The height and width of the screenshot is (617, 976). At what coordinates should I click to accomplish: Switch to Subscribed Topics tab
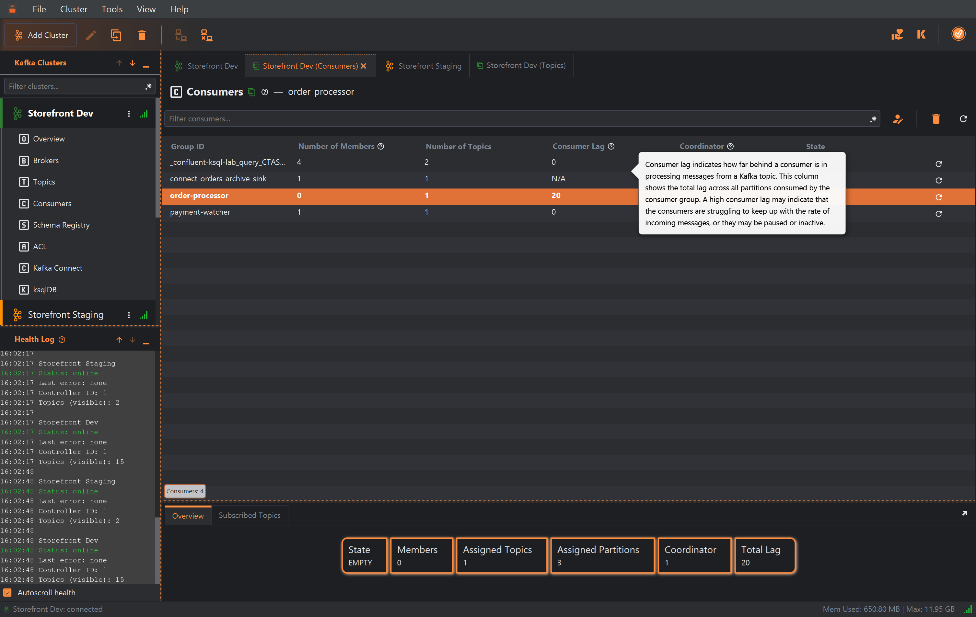[x=250, y=515]
